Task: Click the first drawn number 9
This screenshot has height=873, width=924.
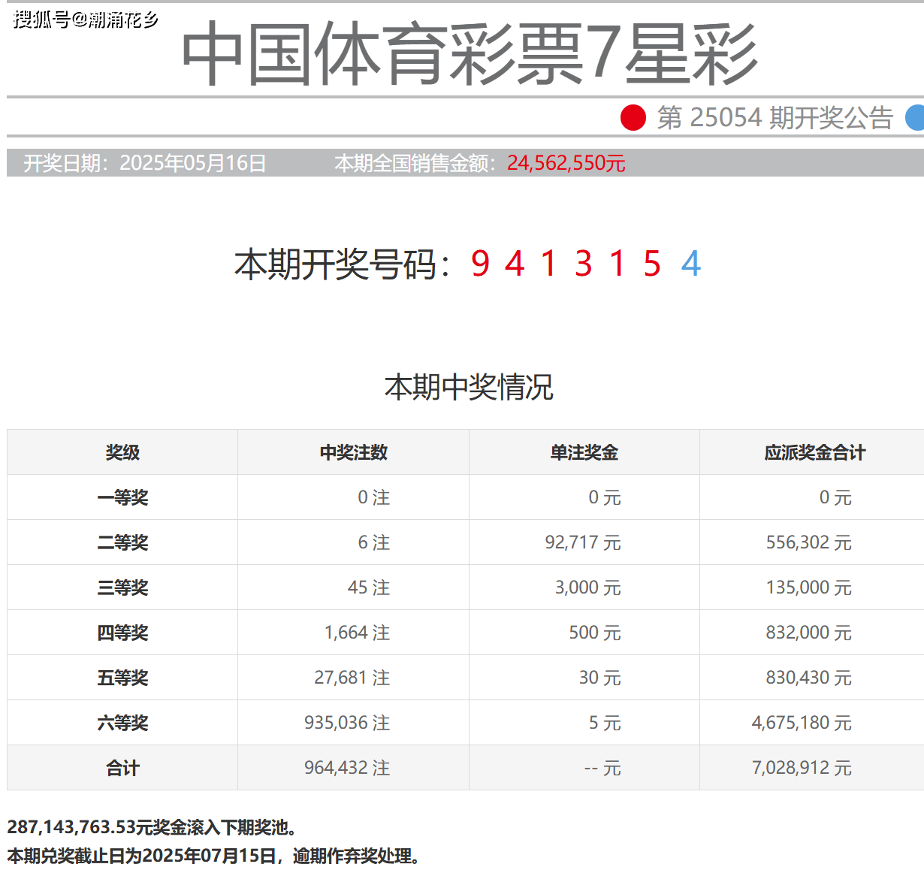Action: tap(481, 264)
